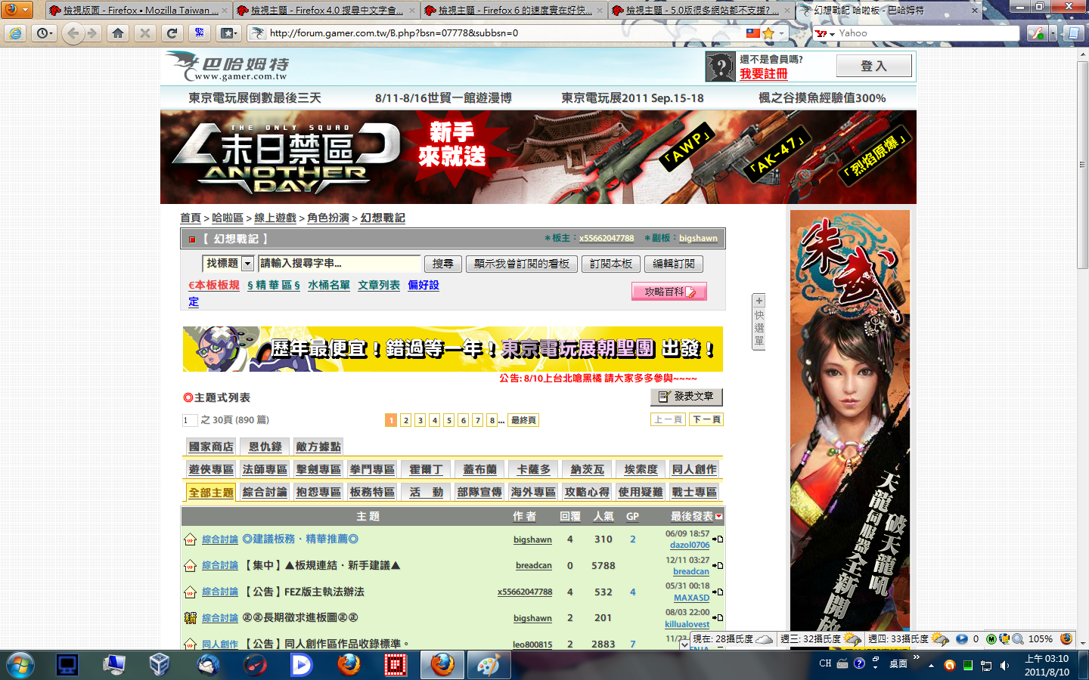Open the Flash block options dropdown arrow
This screenshot has width=1089, height=680.
coord(1052,33)
